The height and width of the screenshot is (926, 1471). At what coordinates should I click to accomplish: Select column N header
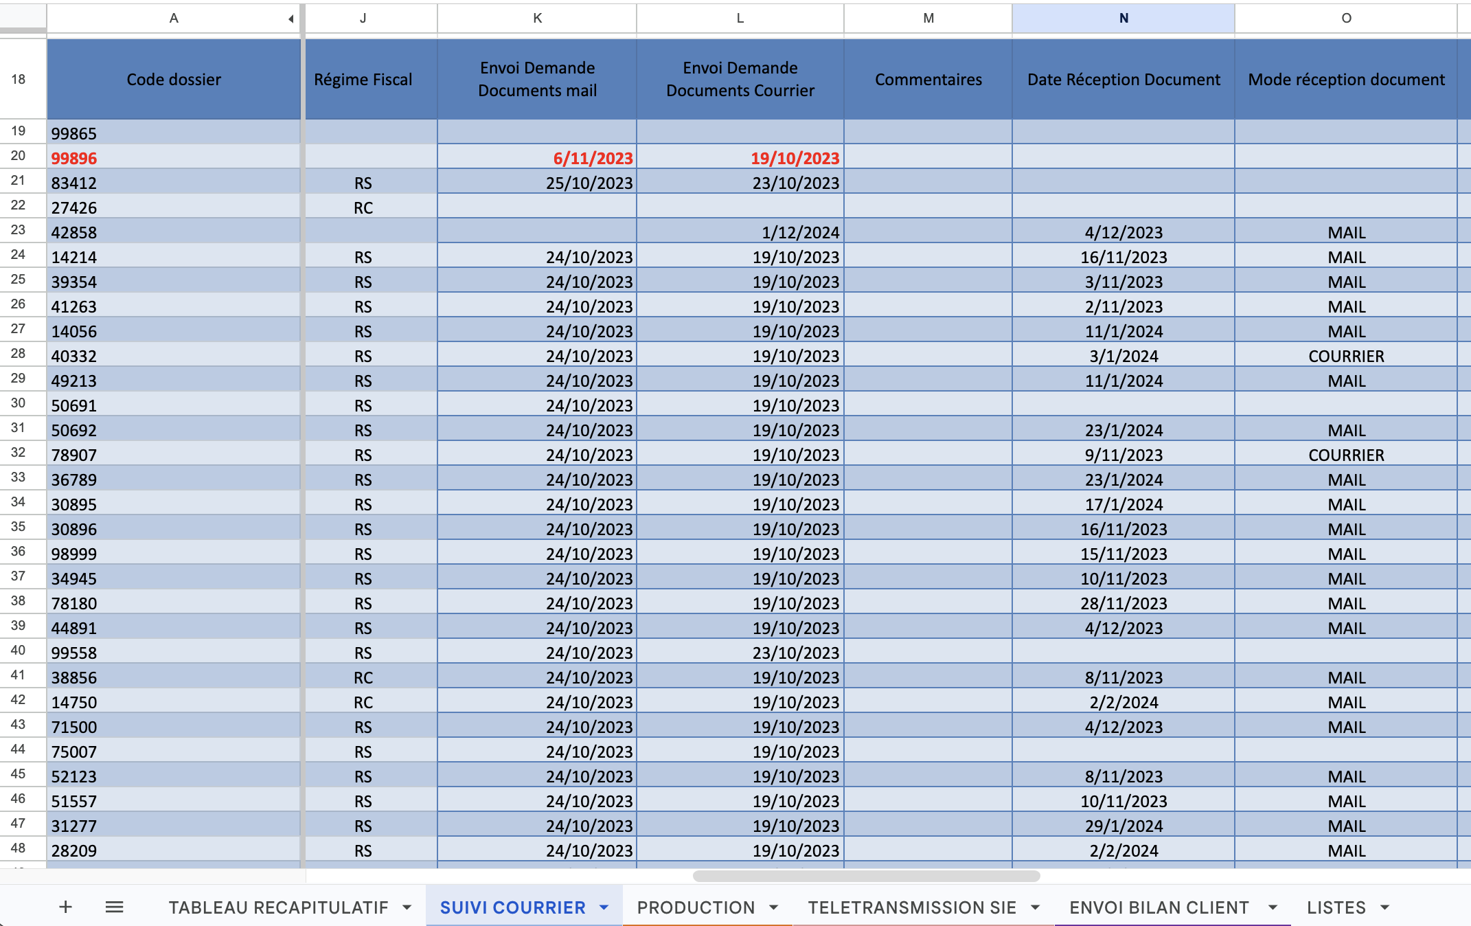point(1123,19)
